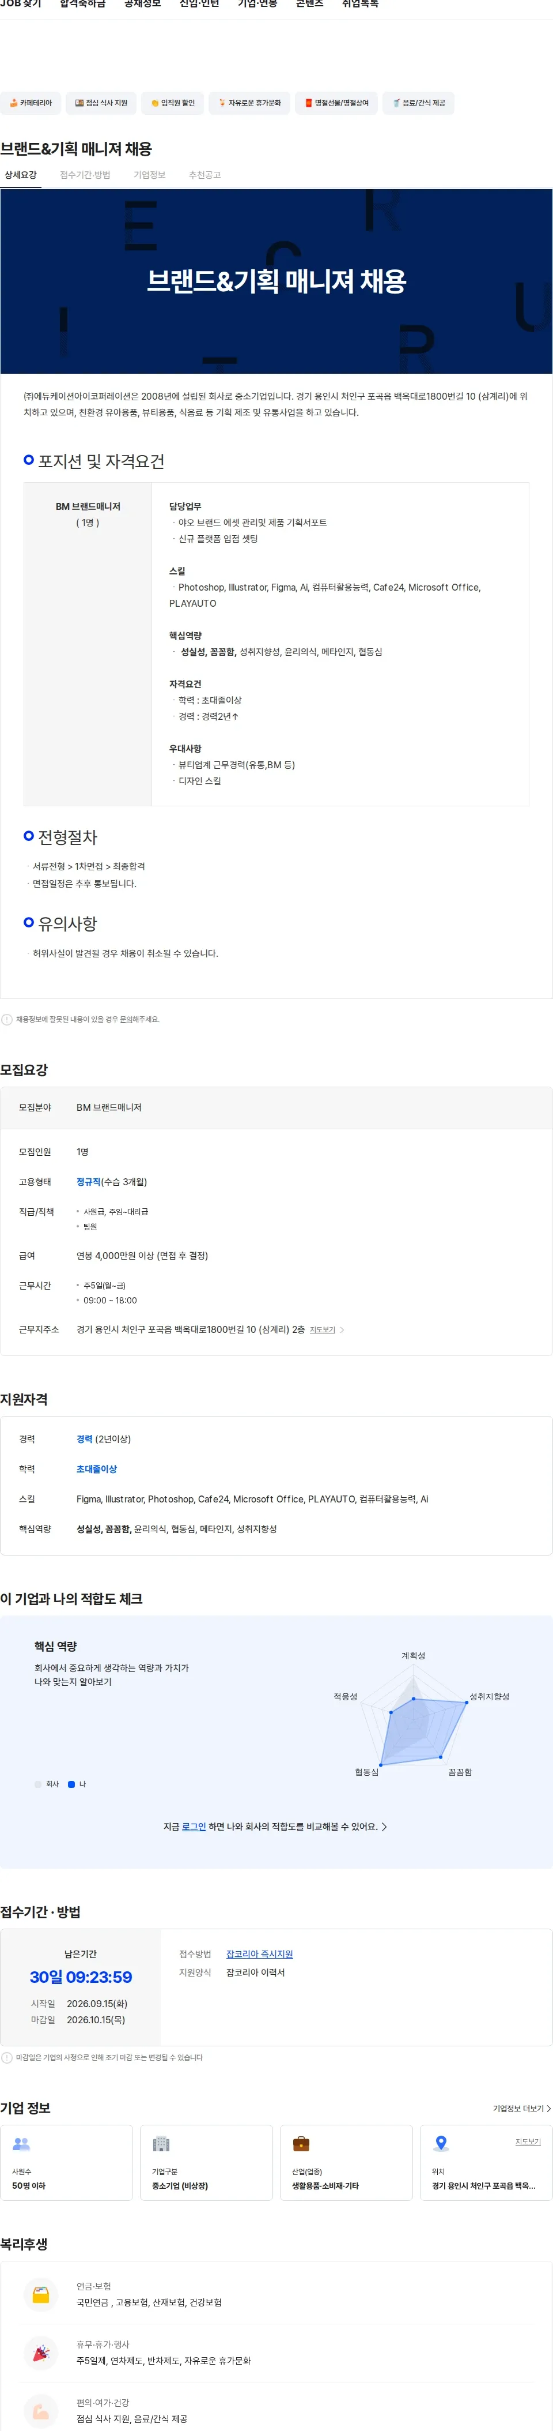This screenshot has height=2431, width=553.
Task: Click the 기업구분 중소기업 (비상장) card
Action: pos(206,2162)
